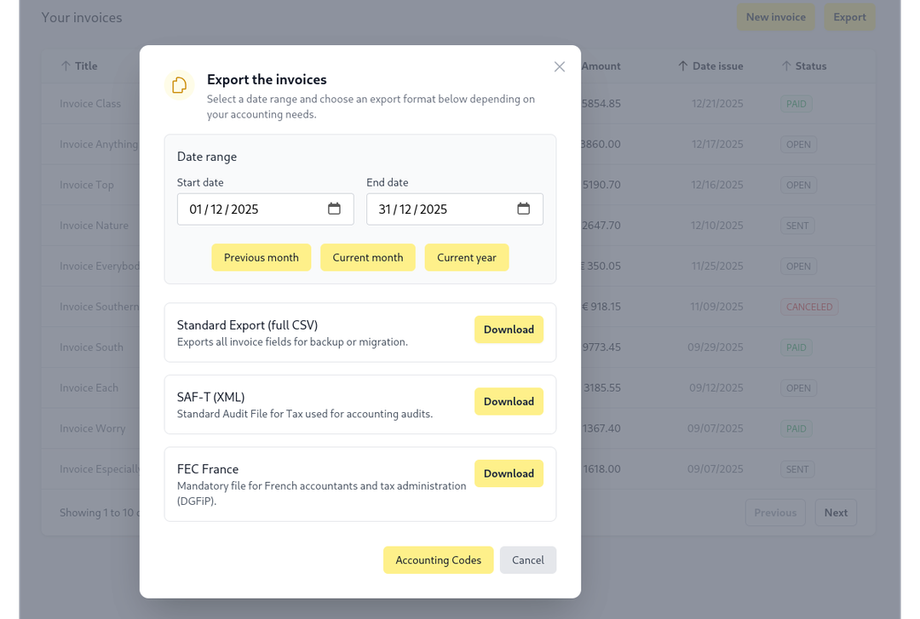Open the Accounting Codes options

point(438,559)
